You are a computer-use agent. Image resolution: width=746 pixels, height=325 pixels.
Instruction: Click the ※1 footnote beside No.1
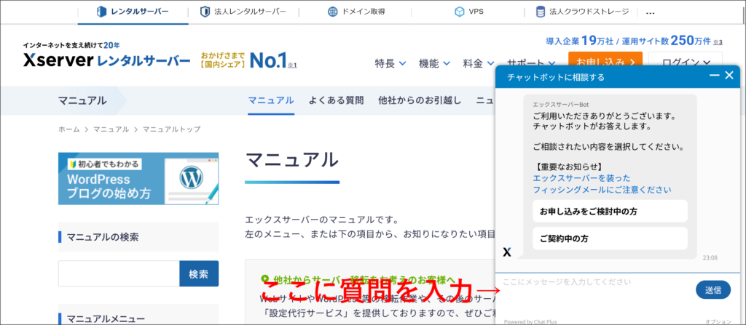[293, 65]
